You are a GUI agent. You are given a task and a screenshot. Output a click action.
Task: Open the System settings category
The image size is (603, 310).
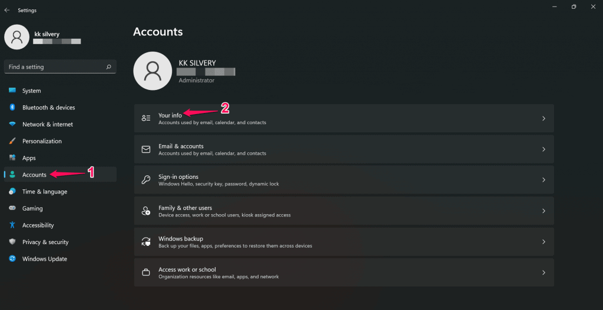coord(60,91)
